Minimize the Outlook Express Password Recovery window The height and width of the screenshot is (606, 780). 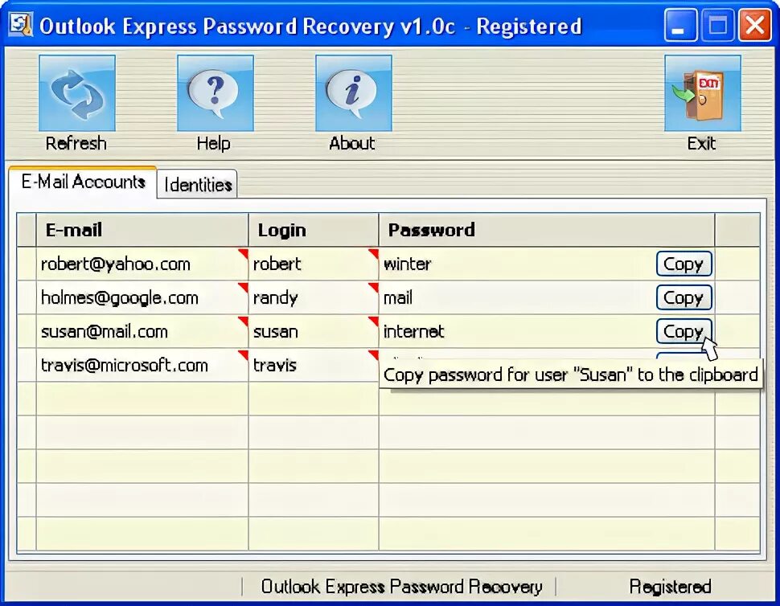[x=680, y=25]
